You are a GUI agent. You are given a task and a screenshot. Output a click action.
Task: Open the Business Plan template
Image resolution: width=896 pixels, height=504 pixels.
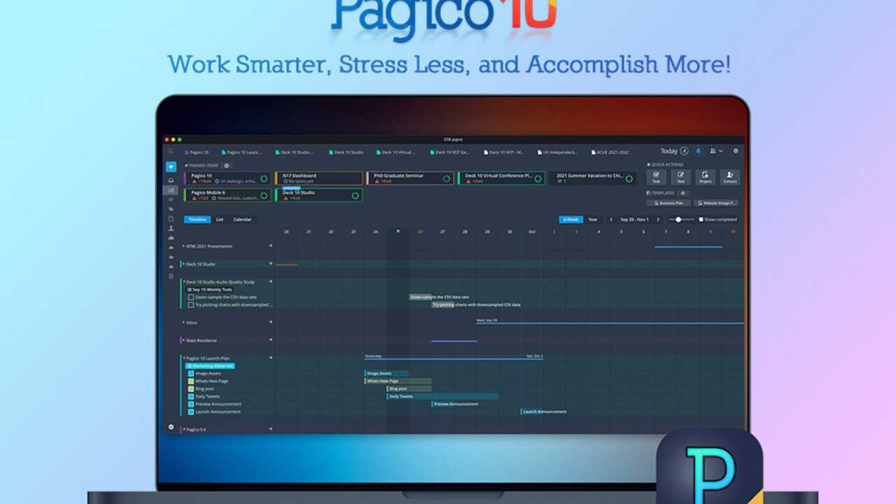(668, 202)
